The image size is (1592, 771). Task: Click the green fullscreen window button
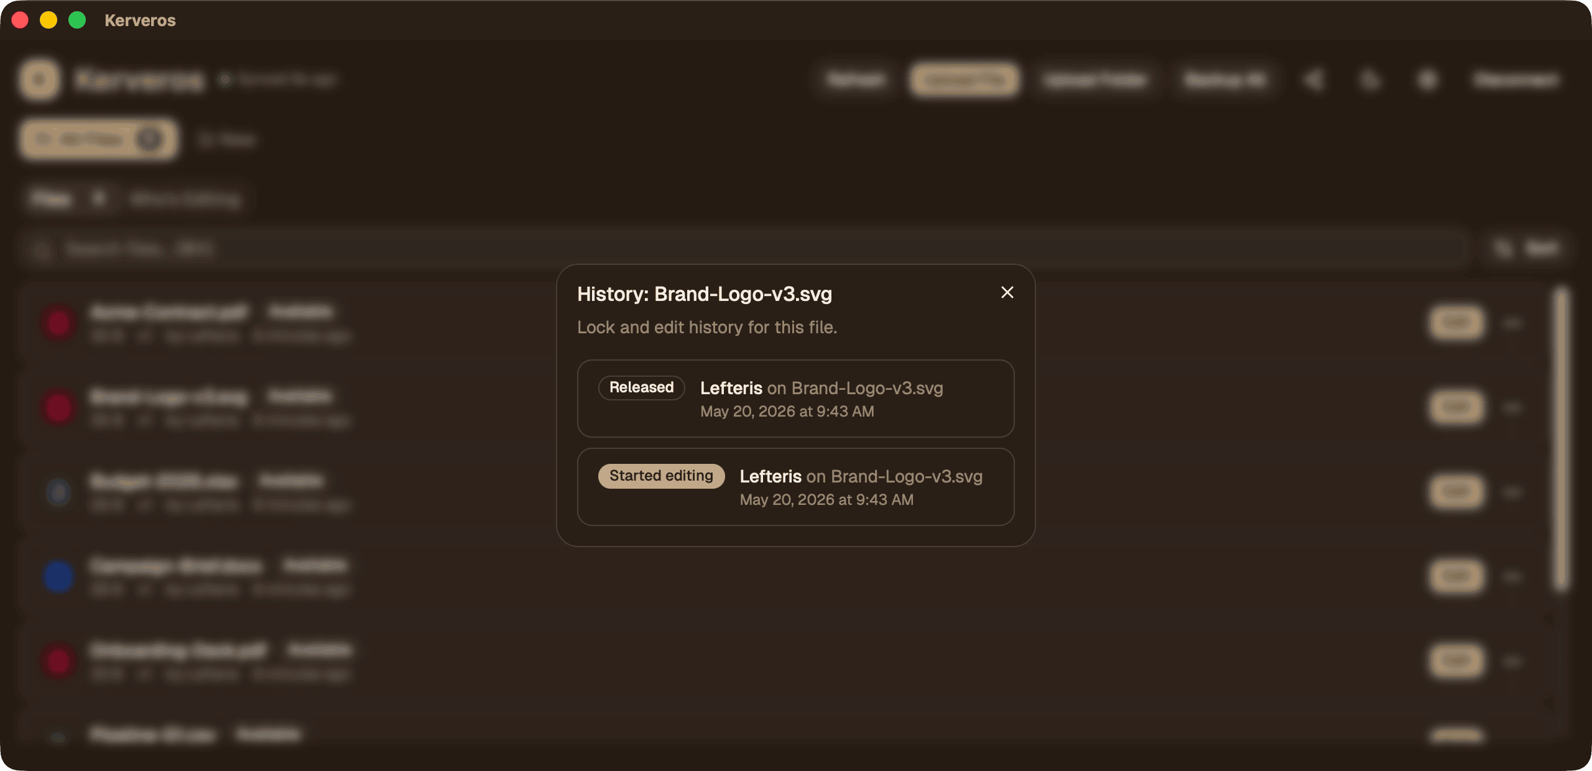click(x=77, y=21)
